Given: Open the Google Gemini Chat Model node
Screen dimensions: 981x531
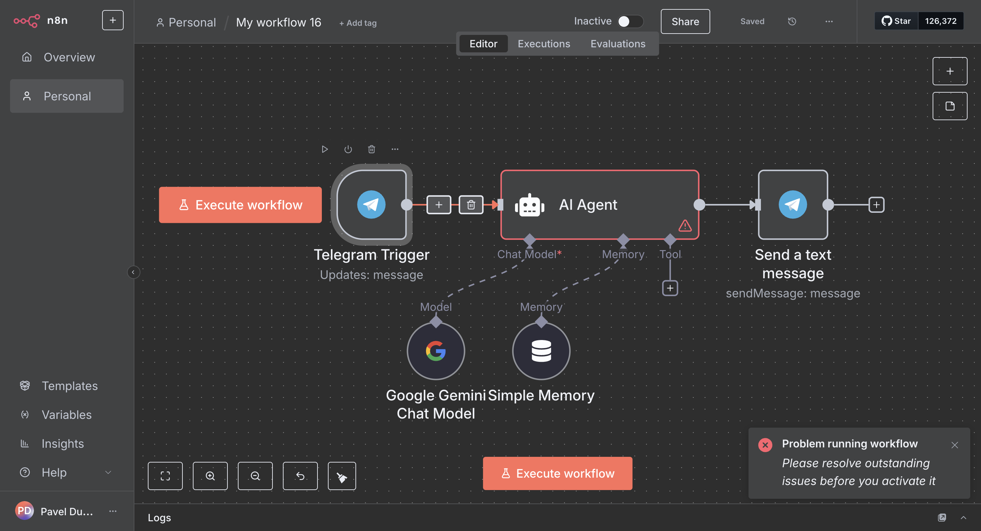Looking at the screenshot, I should [x=436, y=351].
